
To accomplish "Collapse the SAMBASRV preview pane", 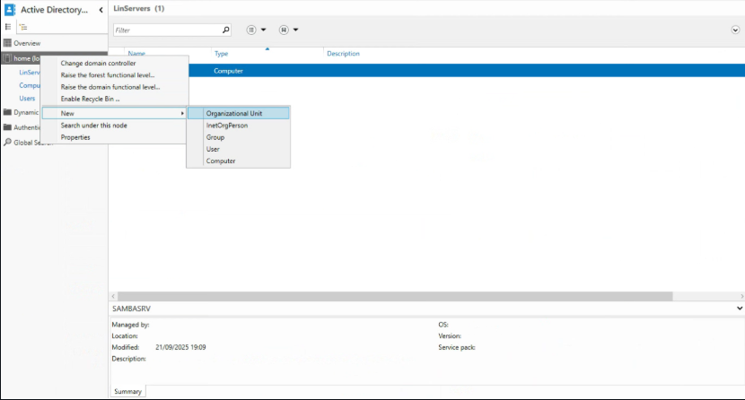I will pos(739,308).
